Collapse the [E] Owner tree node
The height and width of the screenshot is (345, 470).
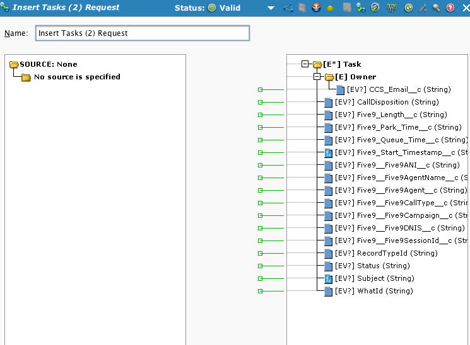(317, 77)
